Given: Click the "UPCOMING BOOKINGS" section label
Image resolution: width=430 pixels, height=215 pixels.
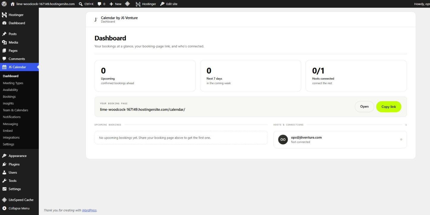Looking at the screenshot, I should [108, 125].
